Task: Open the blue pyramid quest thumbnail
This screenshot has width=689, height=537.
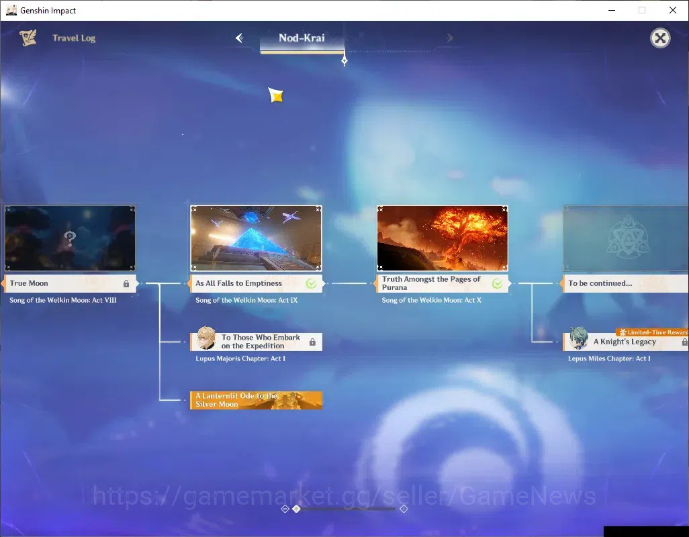Action: (x=256, y=238)
